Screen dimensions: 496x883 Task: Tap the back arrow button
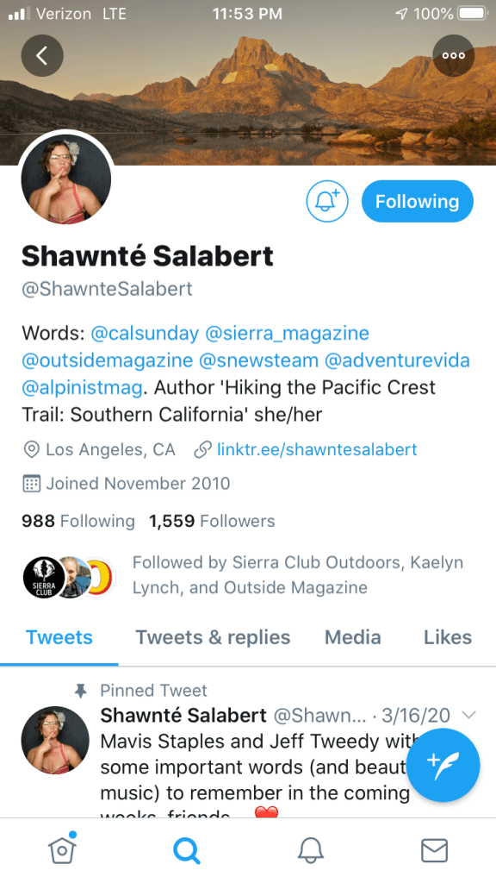pos(42,55)
